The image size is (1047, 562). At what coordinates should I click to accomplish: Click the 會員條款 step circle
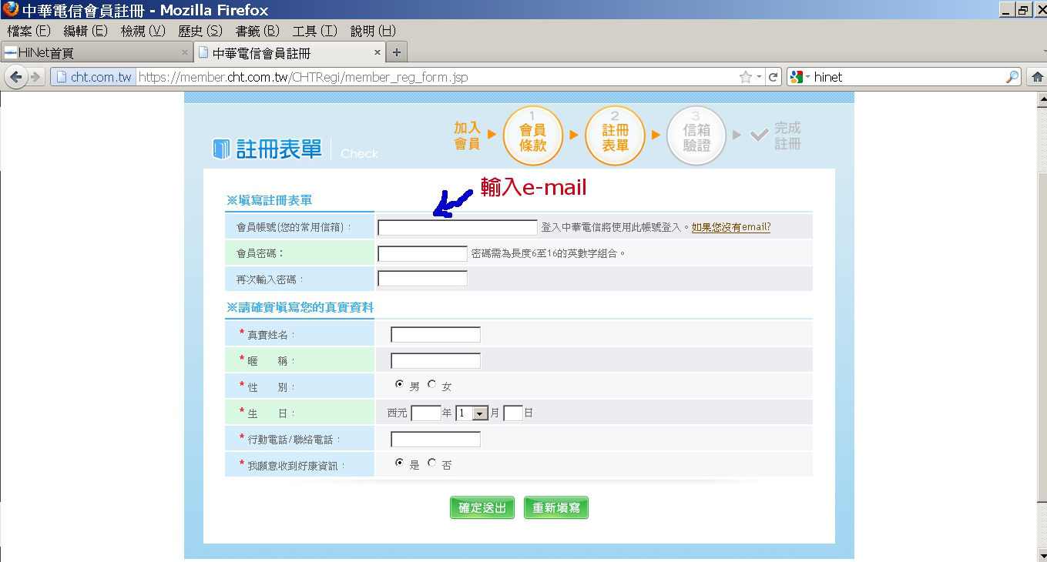(x=533, y=136)
